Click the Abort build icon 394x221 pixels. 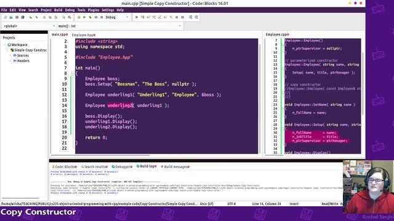pyautogui.click(x=102, y=17)
